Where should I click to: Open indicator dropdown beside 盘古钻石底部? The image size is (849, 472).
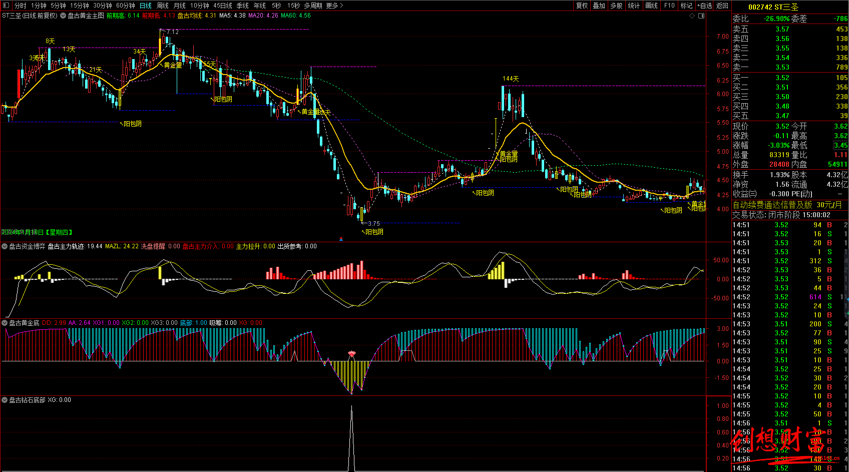tap(5, 400)
